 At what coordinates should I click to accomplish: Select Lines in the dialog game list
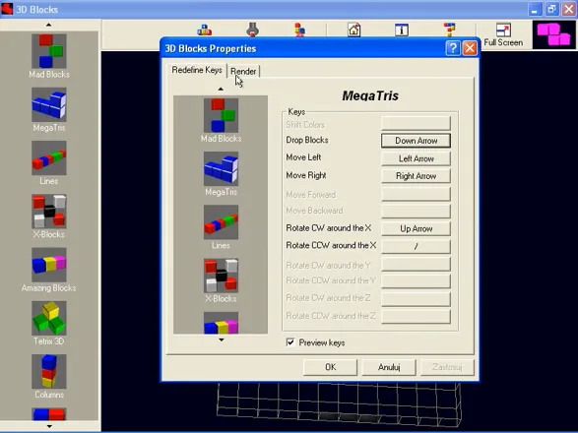221,227
